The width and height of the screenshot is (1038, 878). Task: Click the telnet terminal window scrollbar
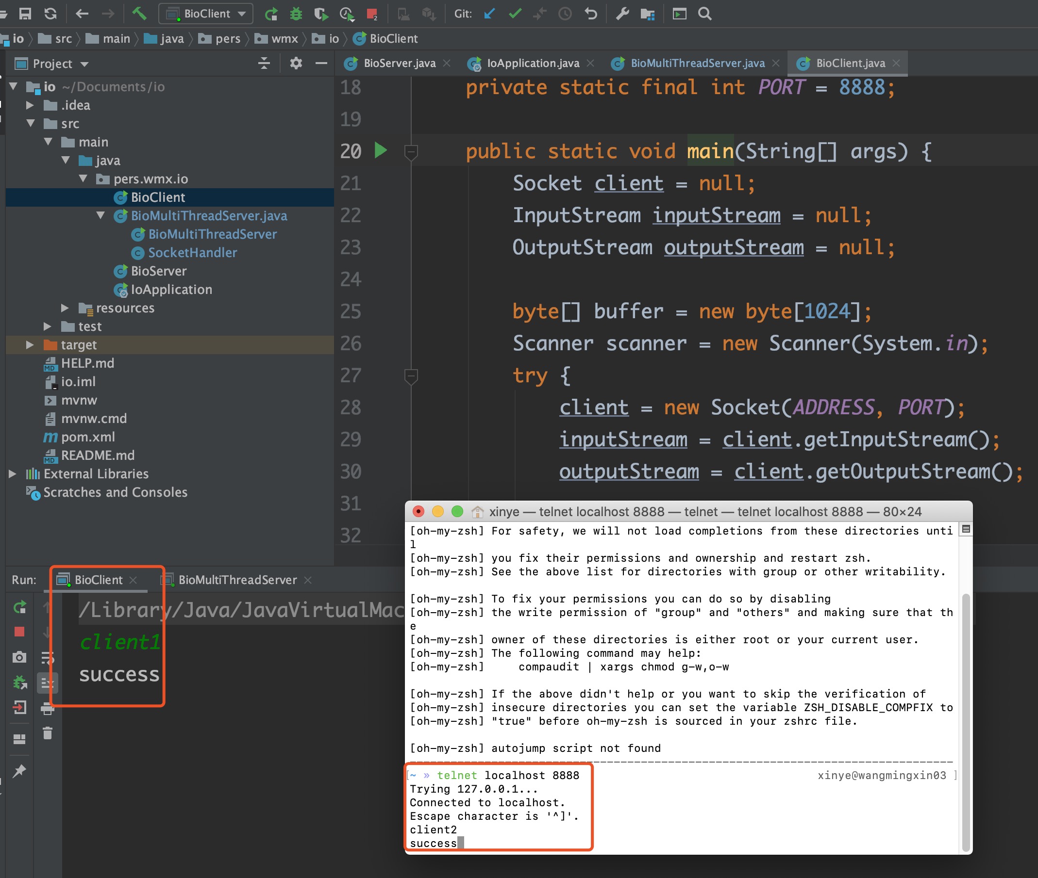[965, 722]
